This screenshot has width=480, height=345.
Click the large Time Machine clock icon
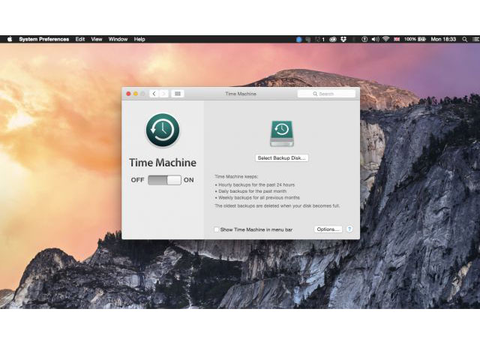pos(163,130)
